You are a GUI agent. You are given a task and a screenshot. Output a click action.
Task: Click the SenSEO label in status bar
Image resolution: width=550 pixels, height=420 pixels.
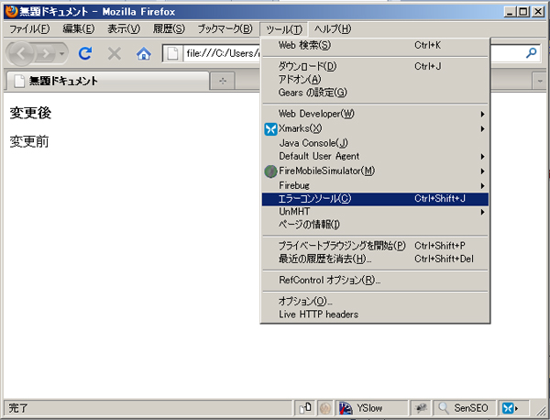pyautogui.click(x=471, y=408)
